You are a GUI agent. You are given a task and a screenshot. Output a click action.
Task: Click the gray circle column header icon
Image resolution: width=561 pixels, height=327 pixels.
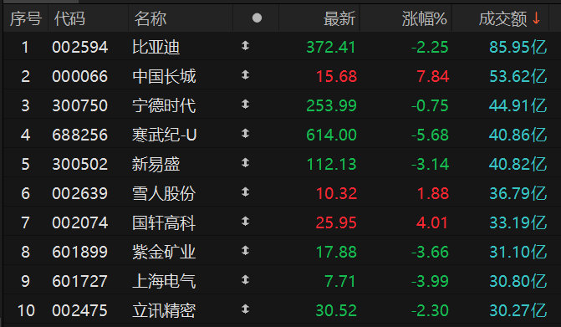(257, 18)
